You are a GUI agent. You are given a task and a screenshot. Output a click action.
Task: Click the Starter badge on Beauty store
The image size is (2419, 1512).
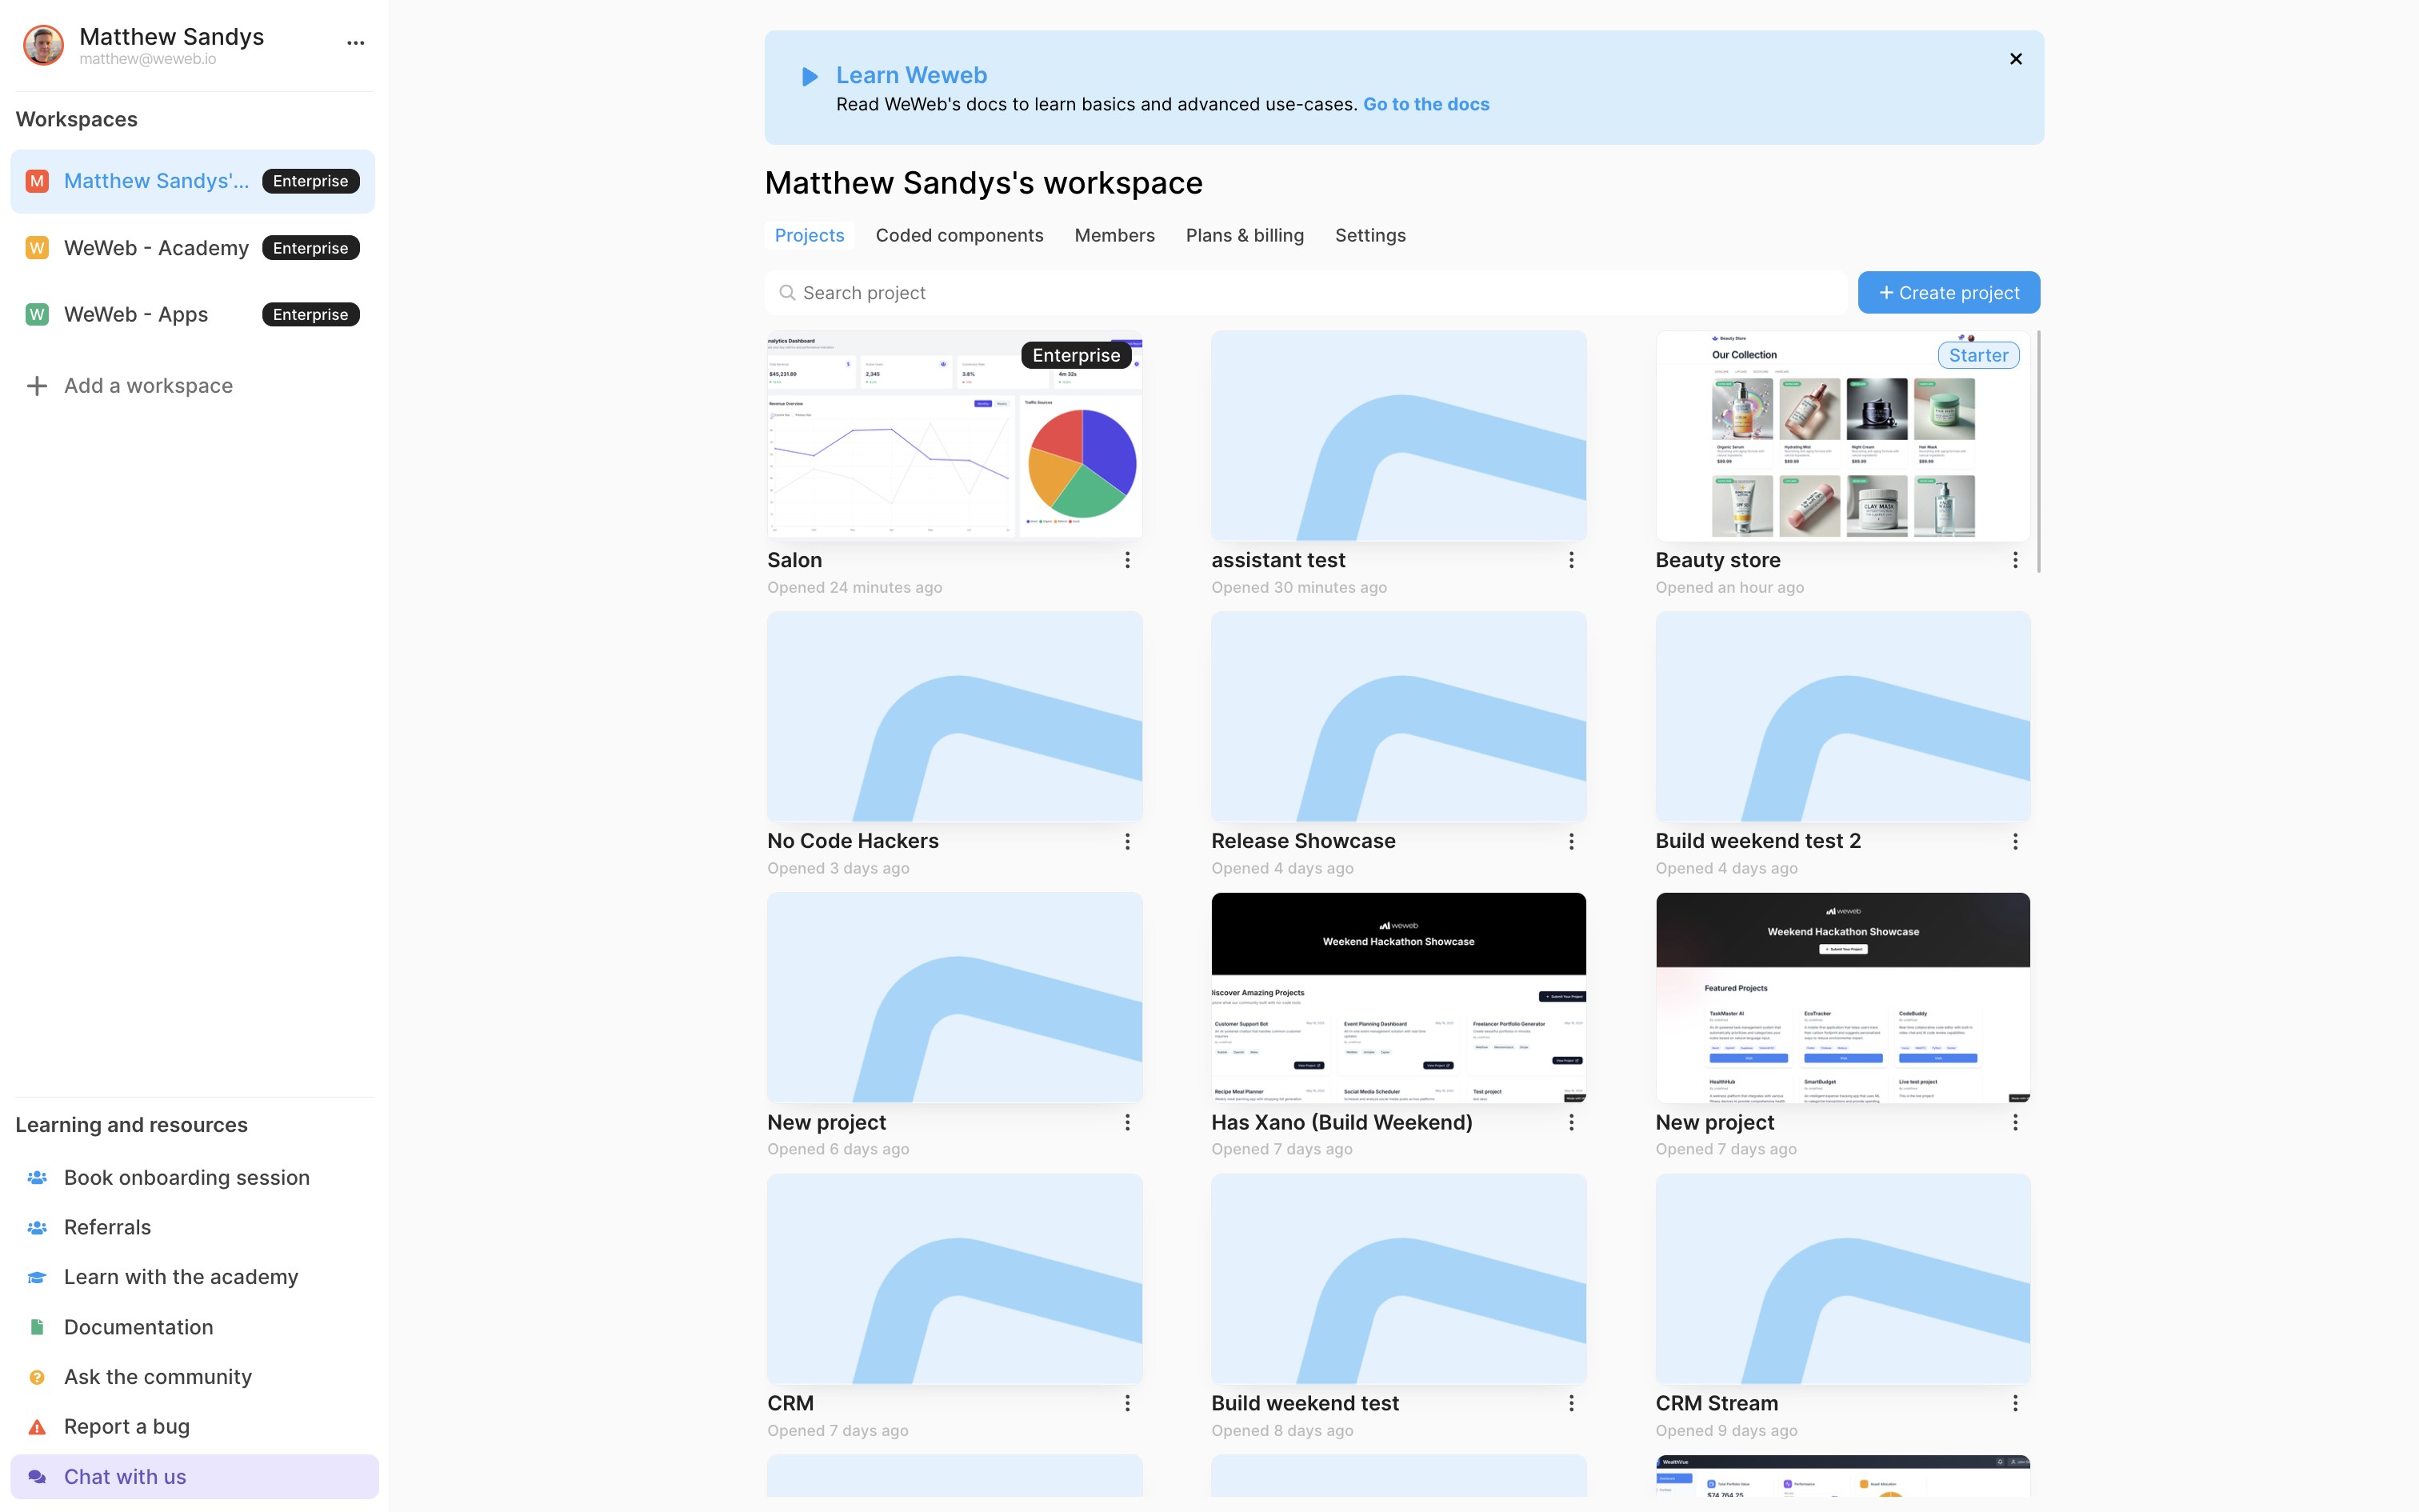tap(1977, 355)
